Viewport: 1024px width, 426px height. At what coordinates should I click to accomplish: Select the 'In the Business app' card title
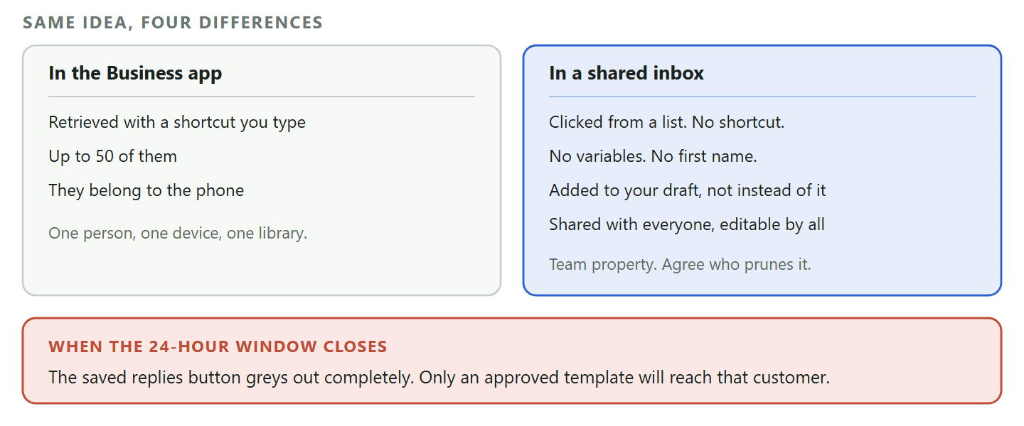tap(135, 73)
